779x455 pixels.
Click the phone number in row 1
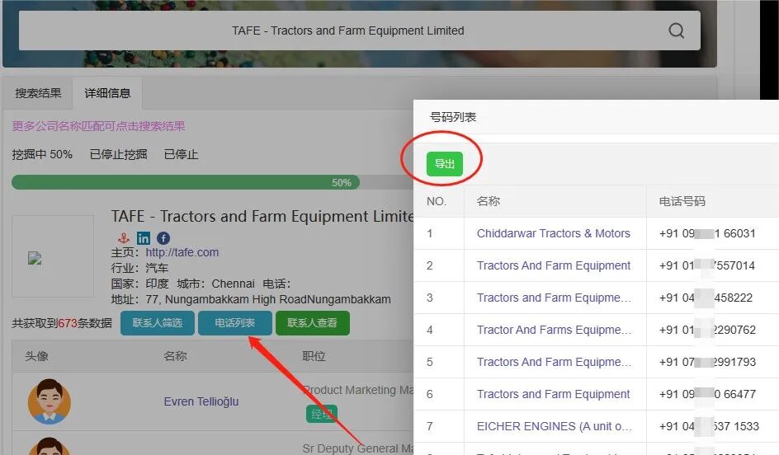(707, 234)
